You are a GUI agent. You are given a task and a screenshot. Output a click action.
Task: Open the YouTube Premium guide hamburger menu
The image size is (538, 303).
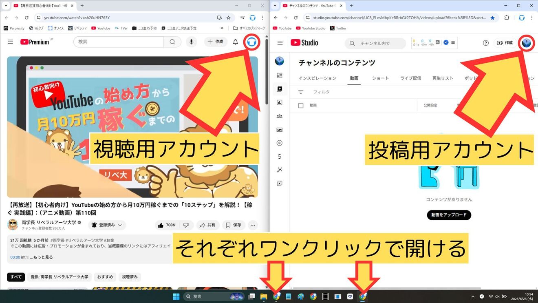click(11, 42)
